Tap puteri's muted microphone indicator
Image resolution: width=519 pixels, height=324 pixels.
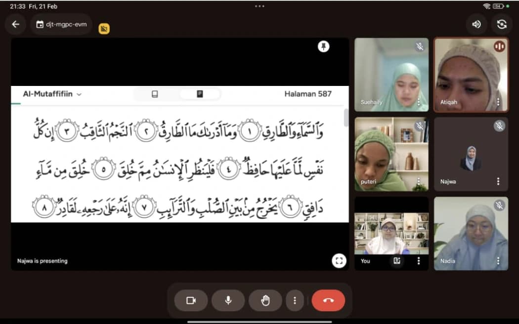[420, 126]
